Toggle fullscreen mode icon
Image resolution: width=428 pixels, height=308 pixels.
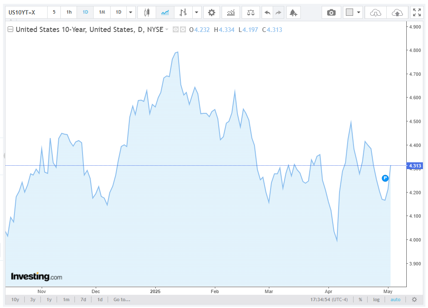coord(417,13)
